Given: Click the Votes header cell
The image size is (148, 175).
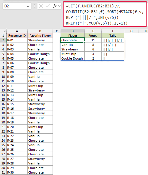Looking at the screenshot, I should click(93, 36).
